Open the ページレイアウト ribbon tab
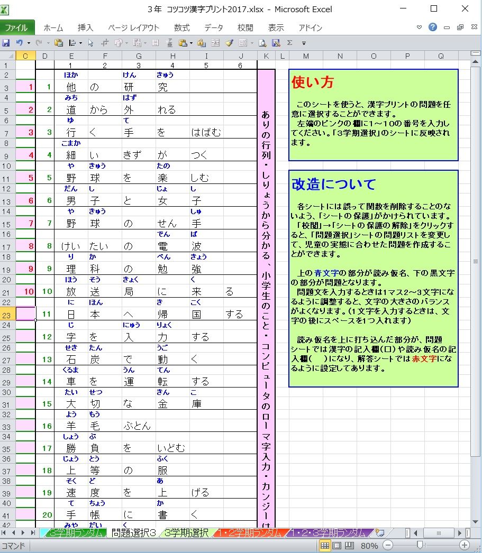This screenshot has width=482, height=553. (x=133, y=28)
